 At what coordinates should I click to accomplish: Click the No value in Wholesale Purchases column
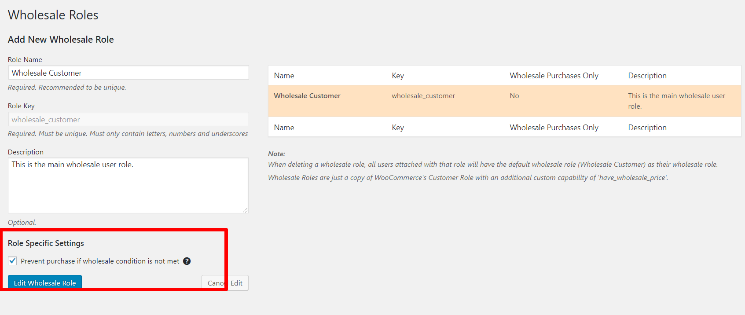[514, 96]
